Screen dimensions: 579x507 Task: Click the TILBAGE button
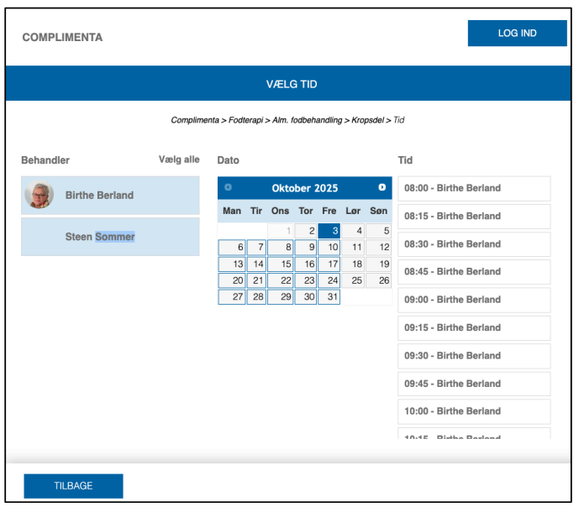tap(73, 486)
